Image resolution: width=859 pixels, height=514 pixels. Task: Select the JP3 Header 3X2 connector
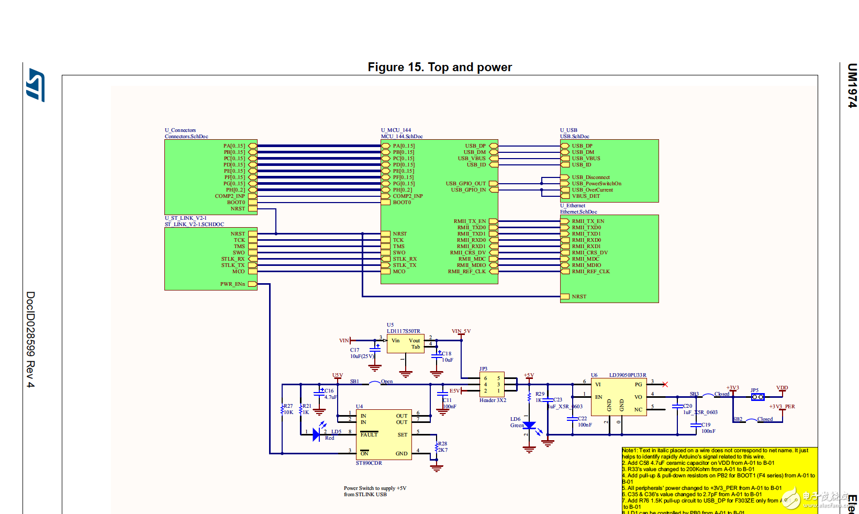[492, 384]
